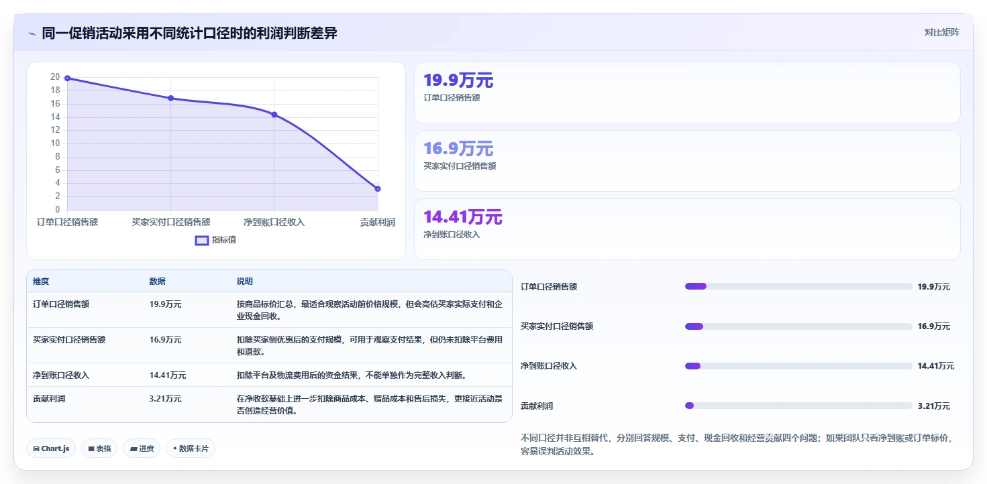Click the 买家实付口径销售额 x-axis label on the chart
This screenshot has width=987, height=484.
(171, 222)
